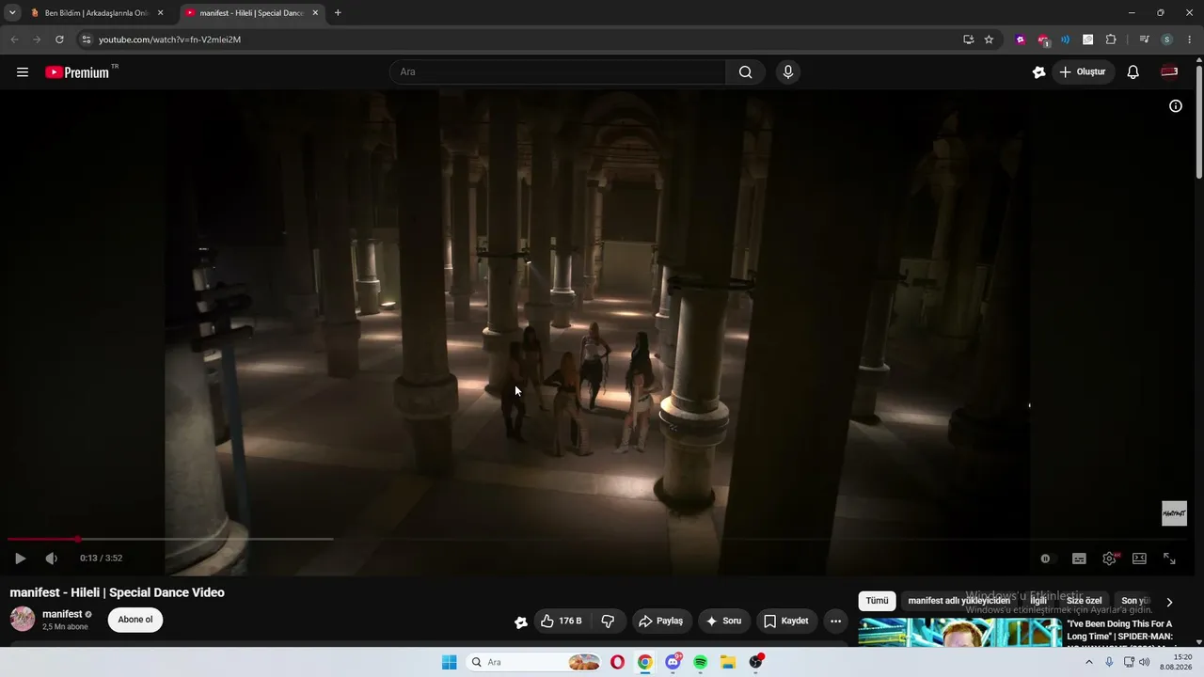Start voice search with microphone icon
Viewport: 1204px width, 677px height.
point(788,72)
